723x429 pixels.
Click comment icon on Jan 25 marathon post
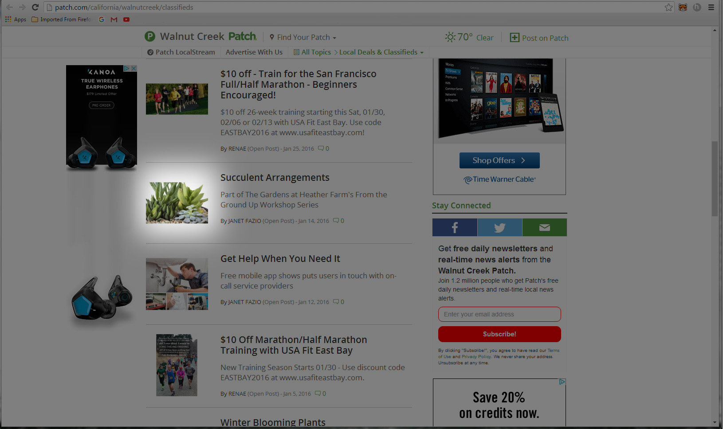click(321, 148)
